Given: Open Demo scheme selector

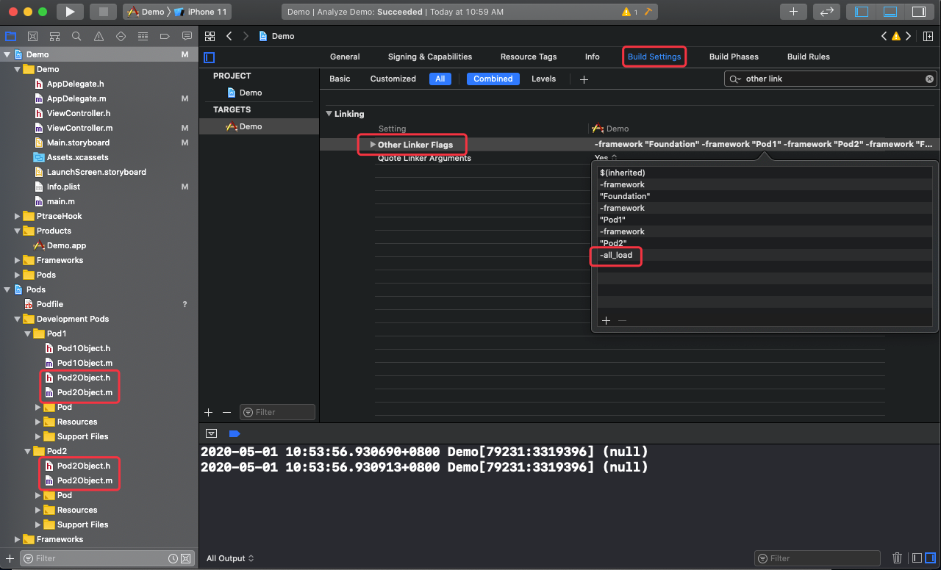Looking at the screenshot, I should pyautogui.click(x=147, y=12).
